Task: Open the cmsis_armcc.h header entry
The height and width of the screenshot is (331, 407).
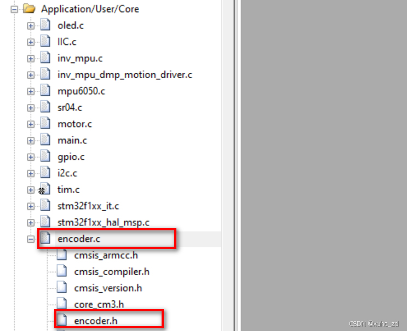Action: click(x=106, y=255)
